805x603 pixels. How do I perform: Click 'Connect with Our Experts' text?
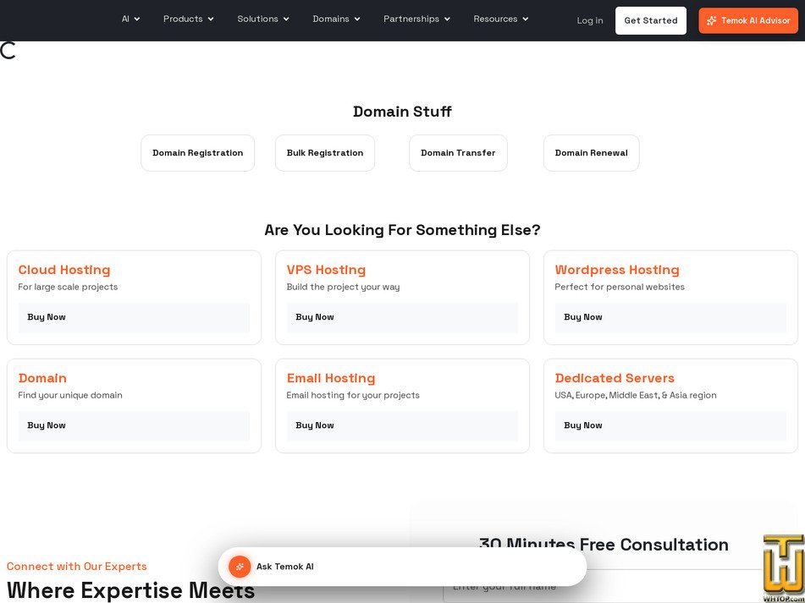coord(76,566)
